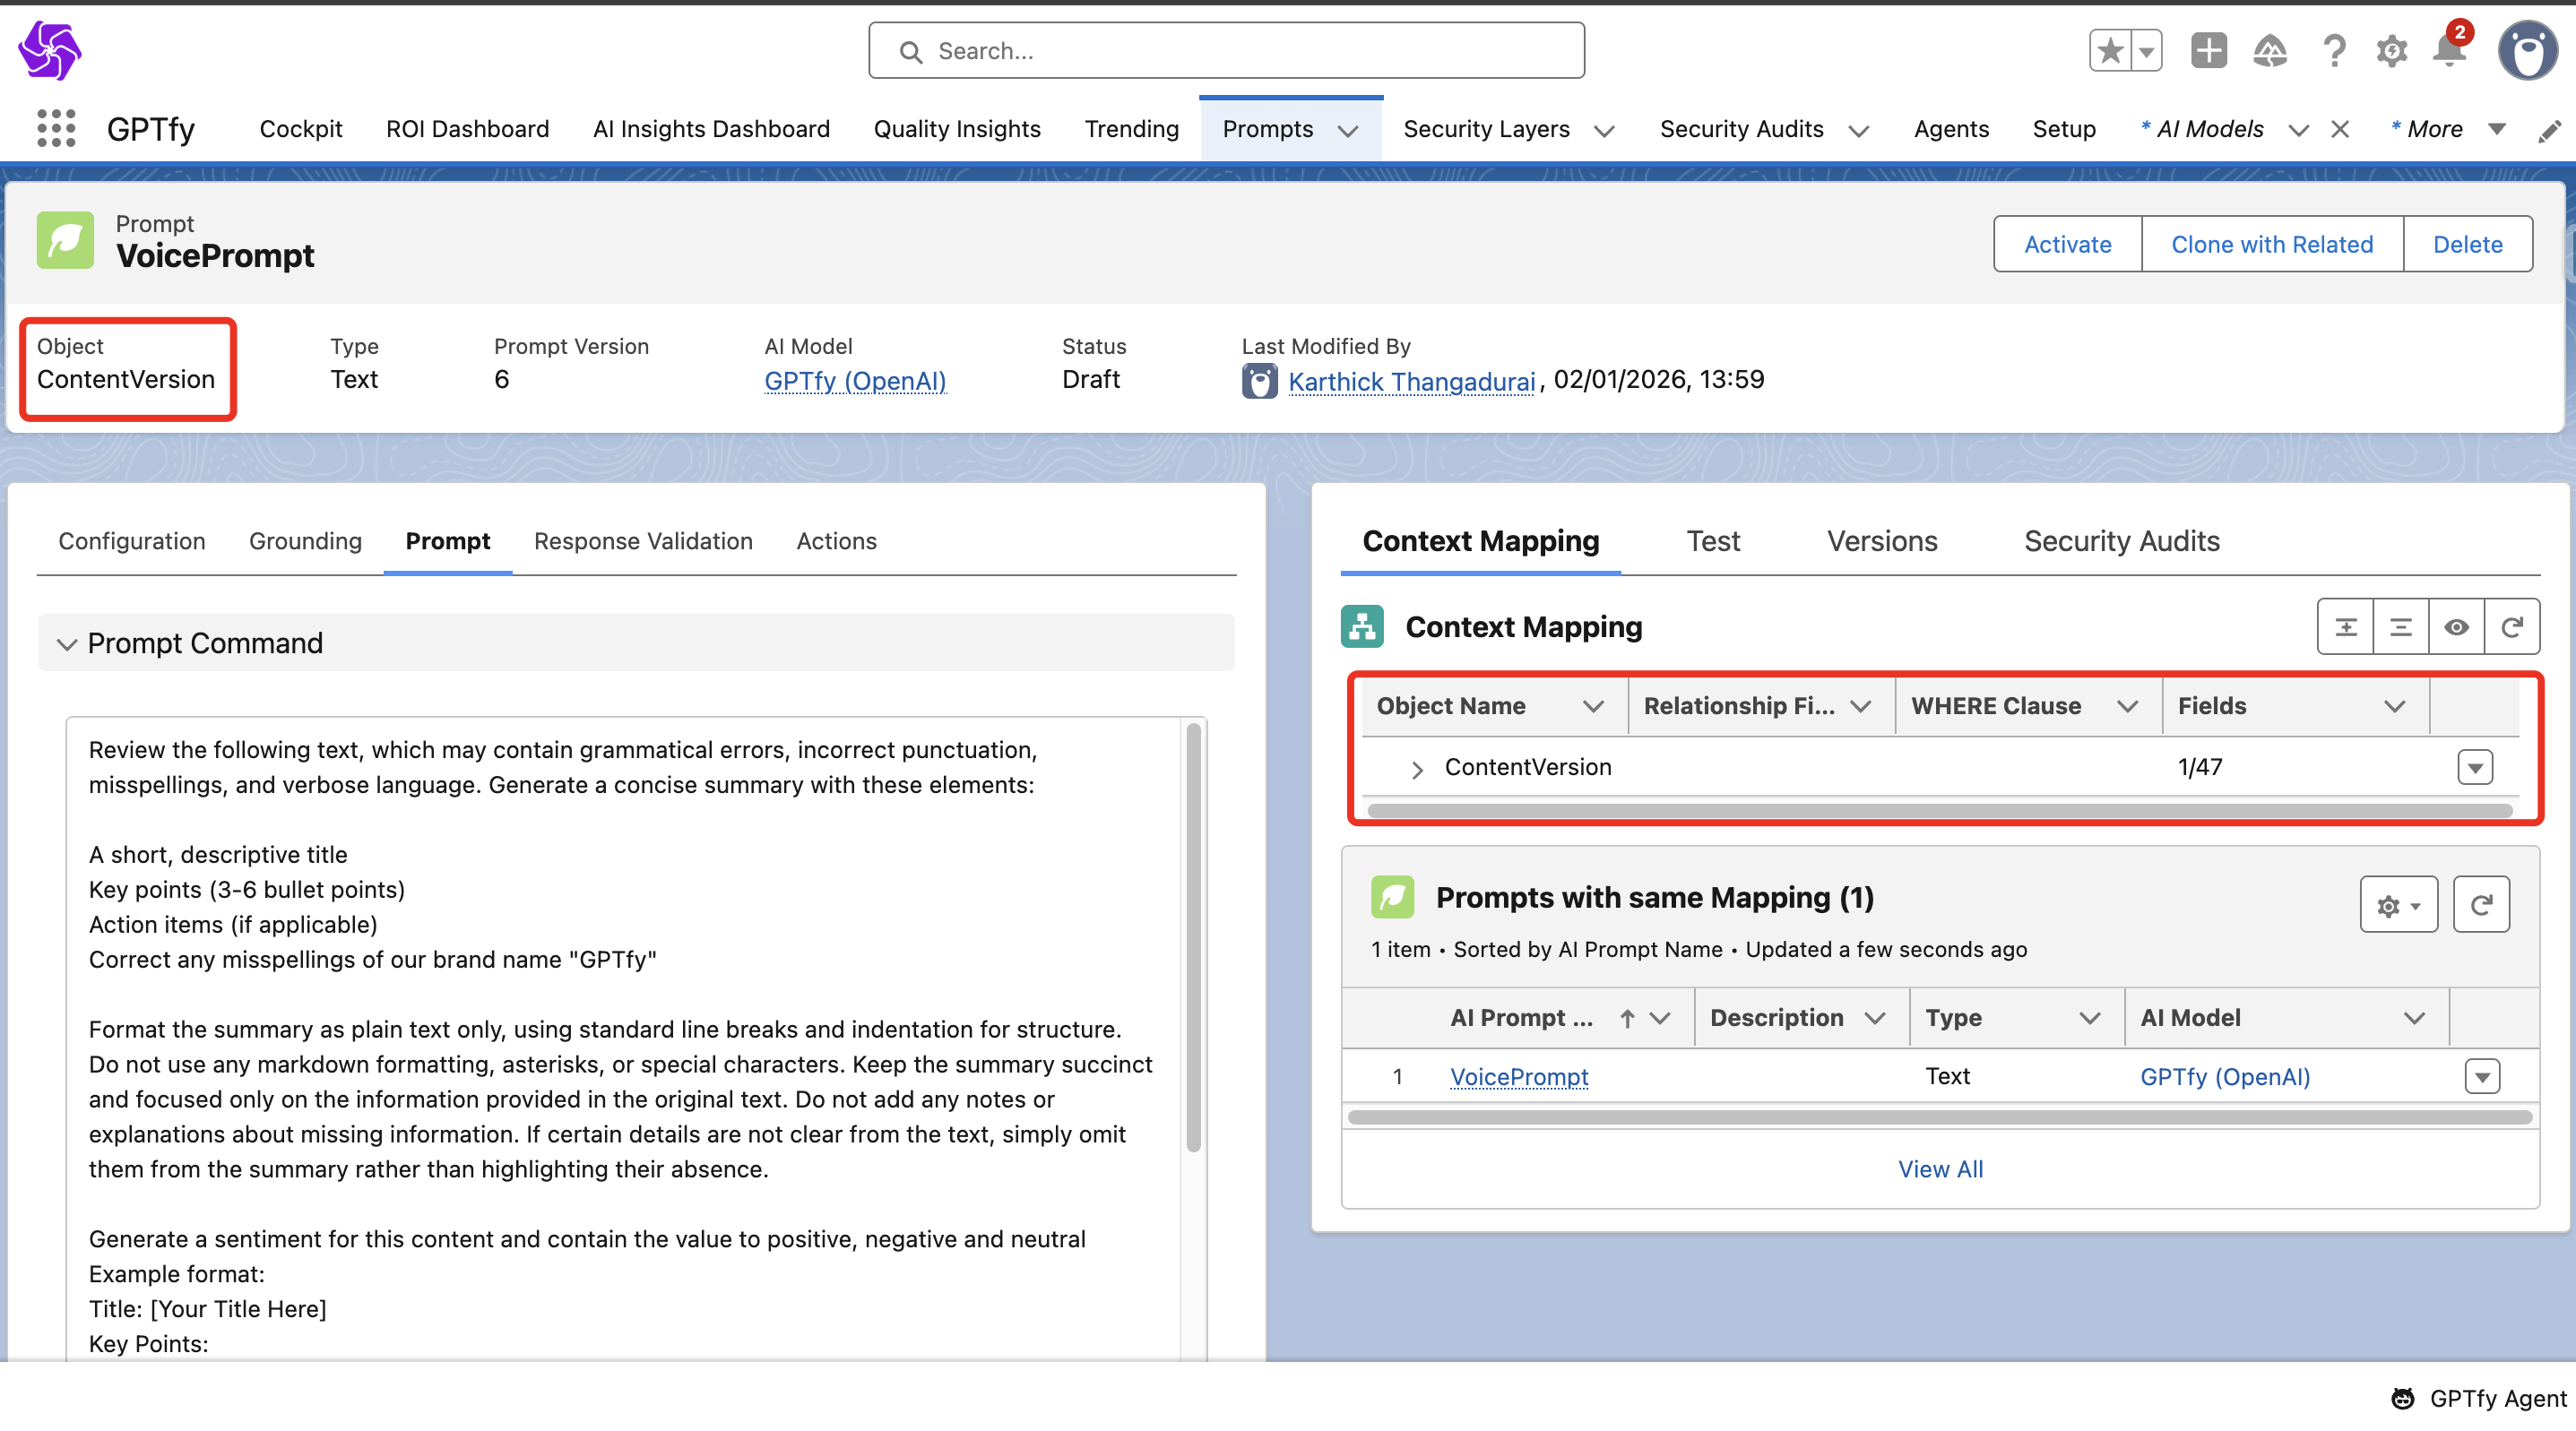This screenshot has width=2576, height=1431.
Task: Toggle the eye view in Context Mapping
Action: 2456,627
